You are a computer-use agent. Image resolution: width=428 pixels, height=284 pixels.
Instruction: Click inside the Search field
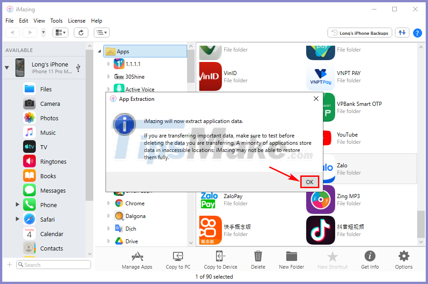pyautogui.click(x=53, y=265)
